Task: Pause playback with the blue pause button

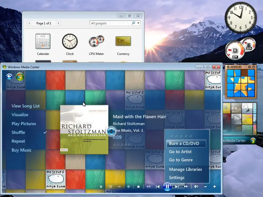Action: [x=167, y=186]
